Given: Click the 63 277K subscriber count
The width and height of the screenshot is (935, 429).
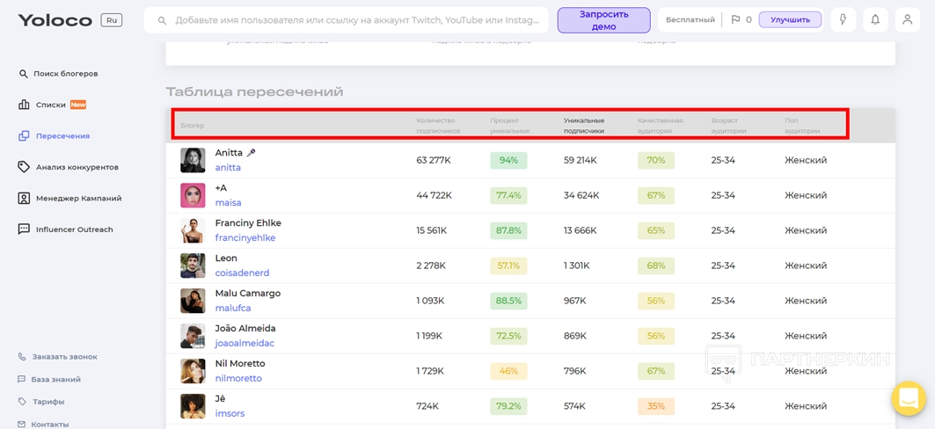Looking at the screenshot, I should [435, 160].
